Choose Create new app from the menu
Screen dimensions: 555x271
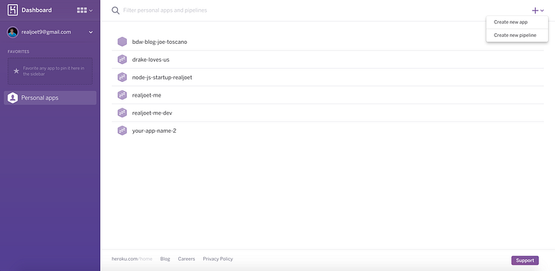(517, 22)
